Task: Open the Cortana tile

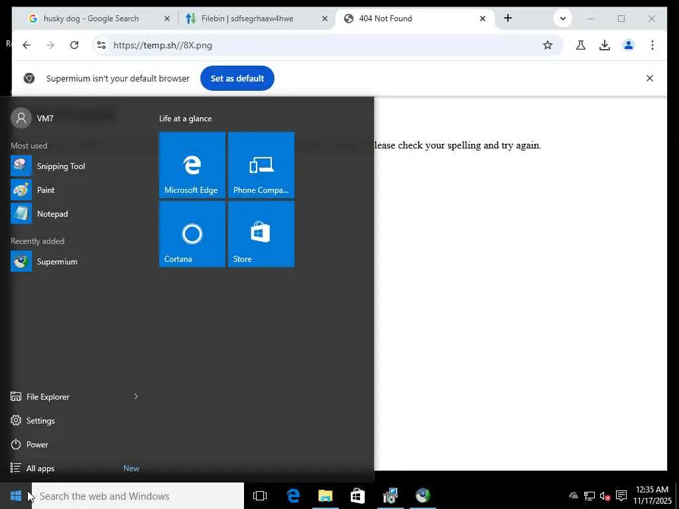Action: pyautogui.click(x=192, y=234)
